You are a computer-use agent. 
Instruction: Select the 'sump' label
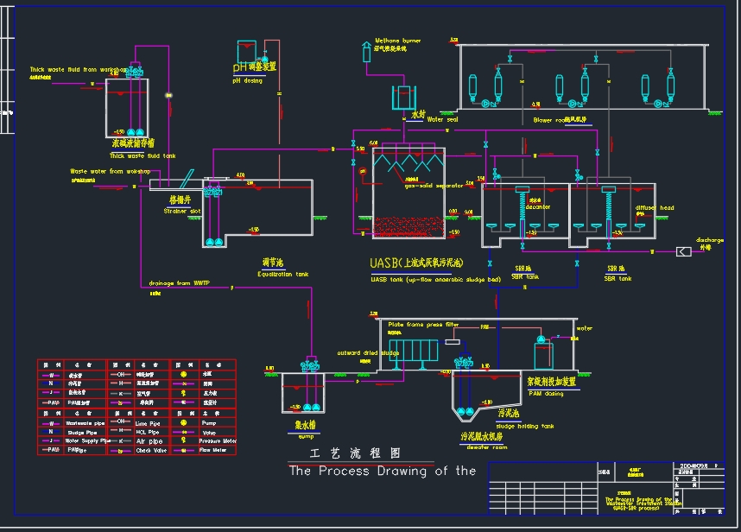pos(306,437)
